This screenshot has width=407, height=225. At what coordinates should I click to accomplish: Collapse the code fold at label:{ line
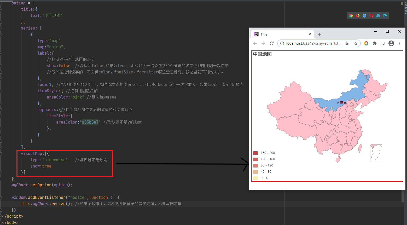coord(1,53)
